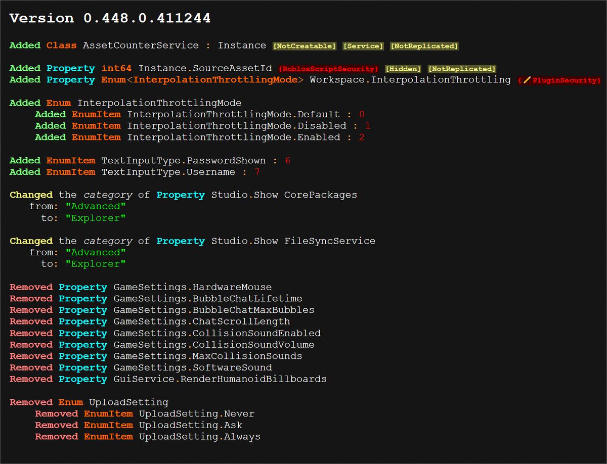The height and width of the screenshot is (464, 607).
Task: Click UploadSetting.Never enum item
Action: [x=197, y=414]
